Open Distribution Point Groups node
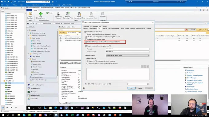The height and width of the screenshot is (117, 209). pos(39,80)
